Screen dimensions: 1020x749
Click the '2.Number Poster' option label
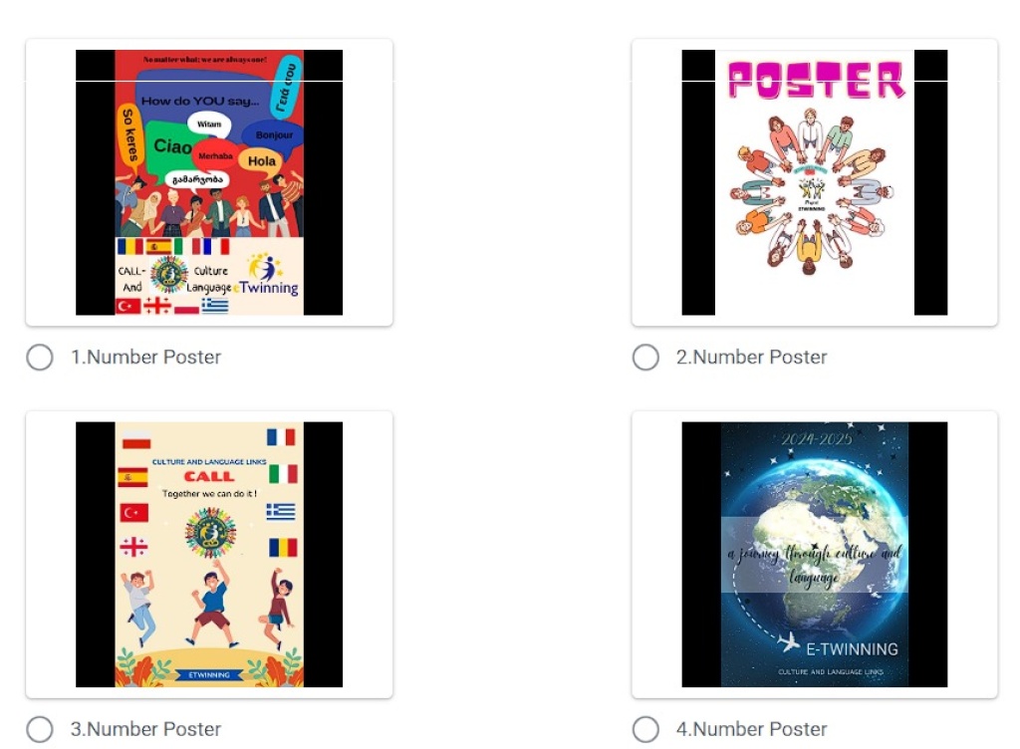tap(752, 357)
